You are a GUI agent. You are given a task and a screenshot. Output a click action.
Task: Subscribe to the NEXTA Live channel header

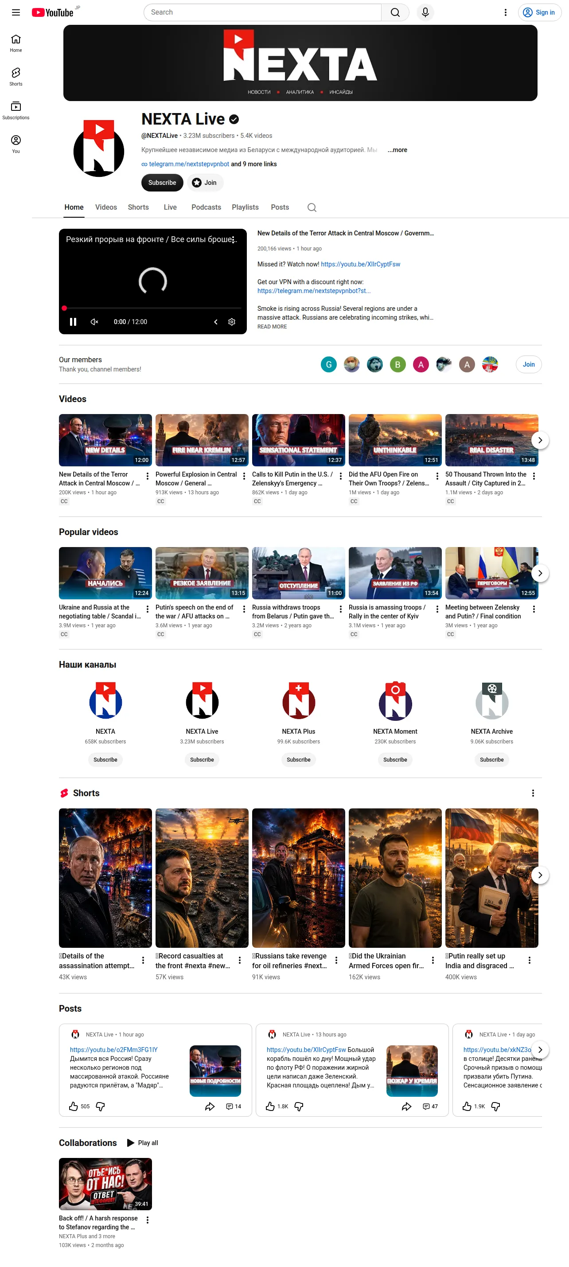(x=162, y=183)
